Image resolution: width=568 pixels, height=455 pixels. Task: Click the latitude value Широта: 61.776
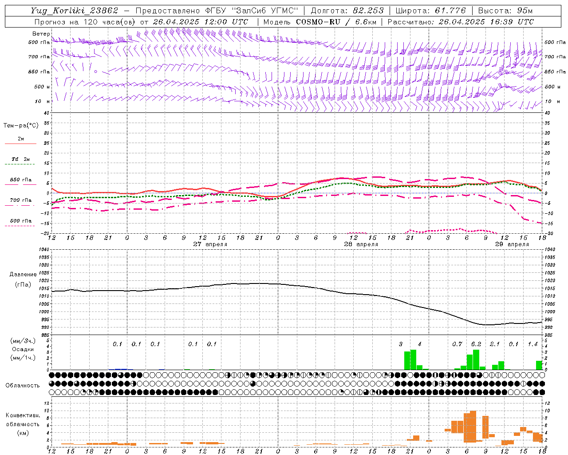431,11
